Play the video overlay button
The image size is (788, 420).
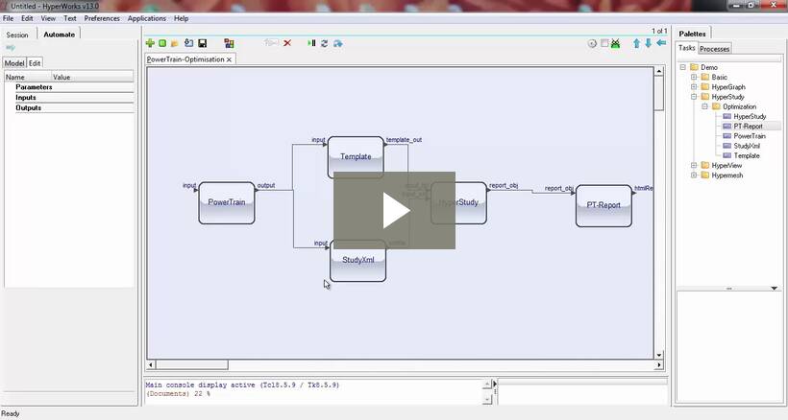pyautogui.click(x=395, y=211)
